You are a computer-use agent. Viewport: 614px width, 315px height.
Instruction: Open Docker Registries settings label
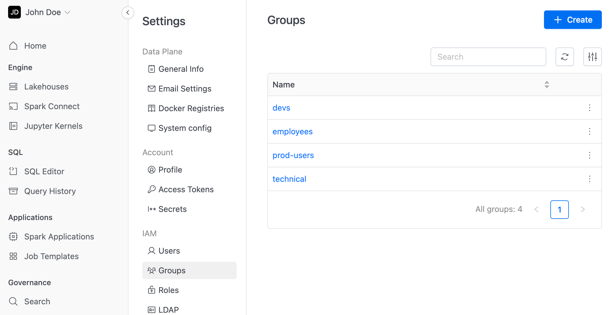[x=191, y=108]
